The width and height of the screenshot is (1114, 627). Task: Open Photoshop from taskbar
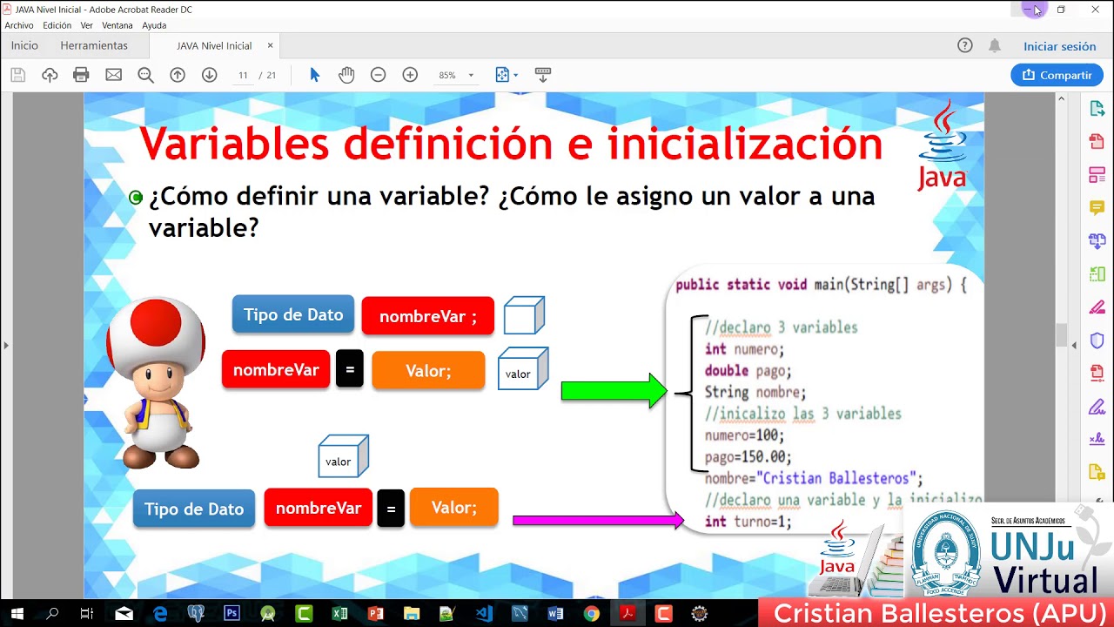232,613
